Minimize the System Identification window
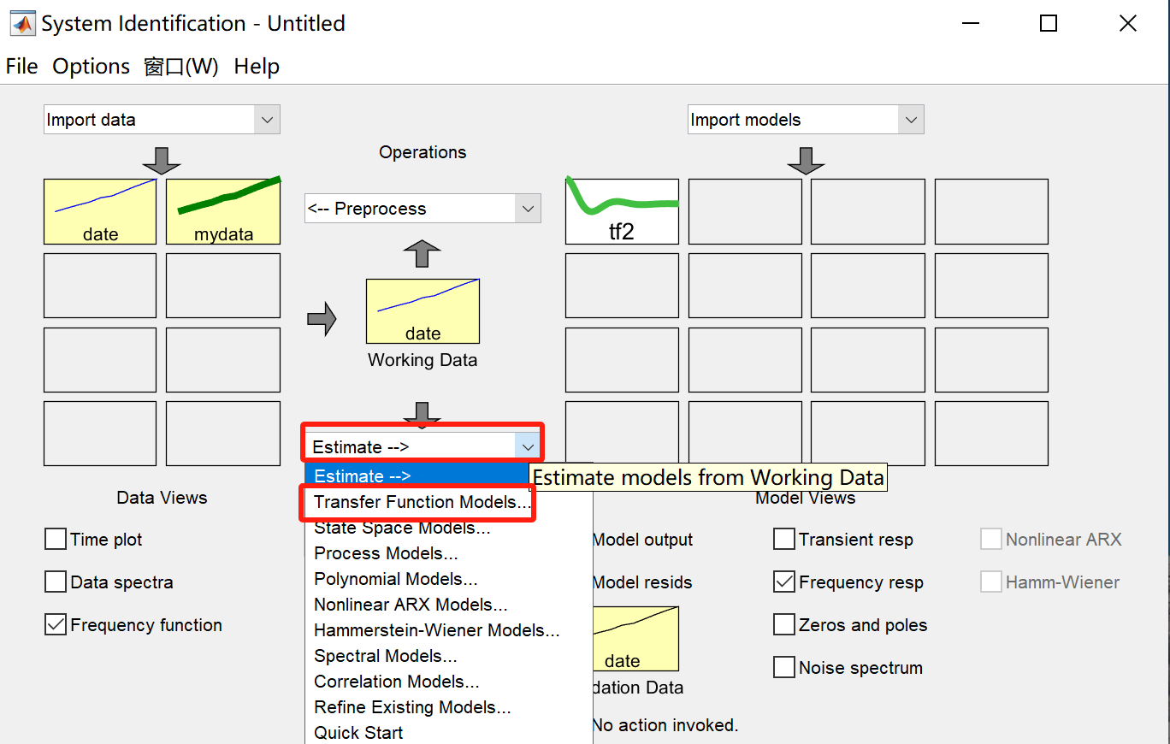The image size is (1170, 744). (969, 24)
